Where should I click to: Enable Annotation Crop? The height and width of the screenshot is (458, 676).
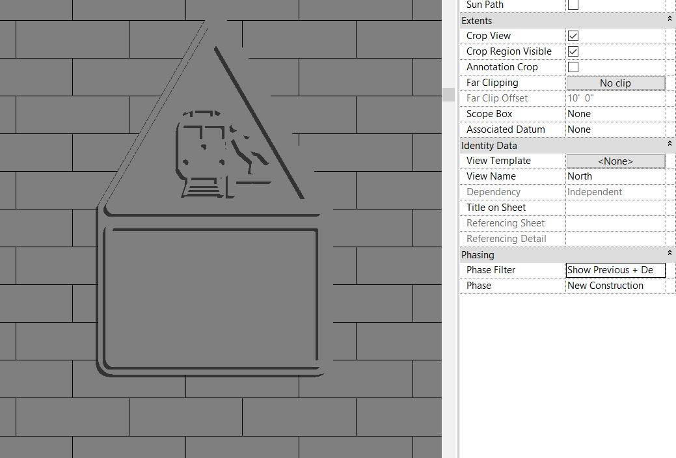click(x=573, y=66)
